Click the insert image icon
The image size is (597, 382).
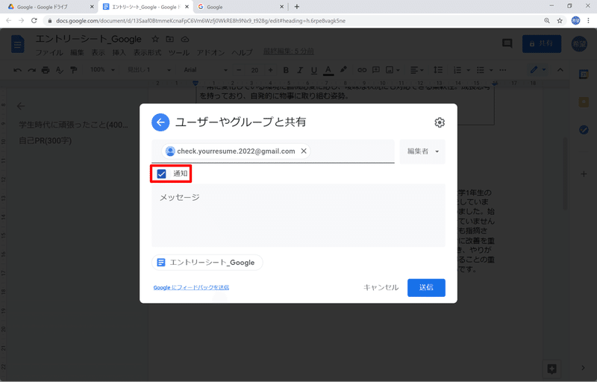coord(390,70)
